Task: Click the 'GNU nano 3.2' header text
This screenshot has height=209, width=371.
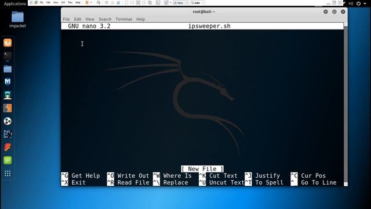Action: click(x=89, y=26)
